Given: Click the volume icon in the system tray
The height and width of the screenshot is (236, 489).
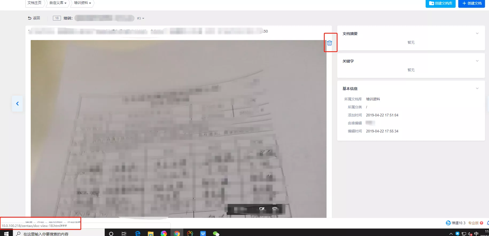Looking at the screenshot, I should point(470,234).
